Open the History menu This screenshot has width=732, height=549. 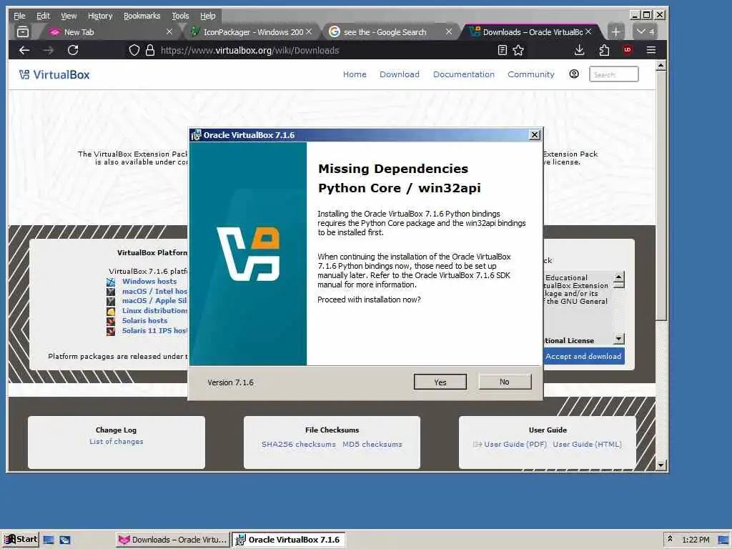[x=100, y=16]
